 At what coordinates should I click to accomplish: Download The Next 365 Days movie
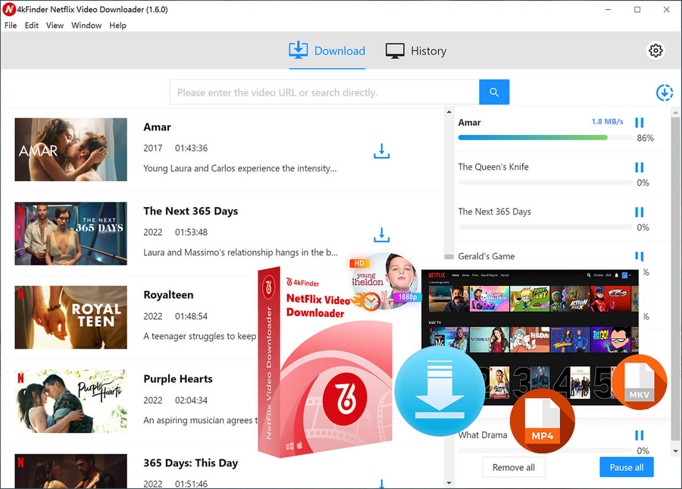(381, 235)
